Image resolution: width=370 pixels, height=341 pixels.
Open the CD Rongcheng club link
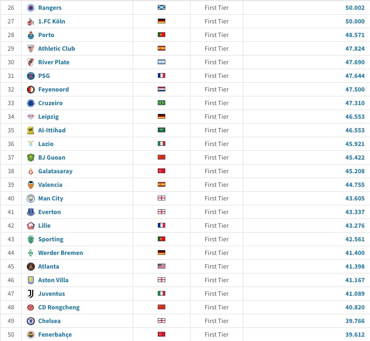pyautogui.click(x=58, y=307)
